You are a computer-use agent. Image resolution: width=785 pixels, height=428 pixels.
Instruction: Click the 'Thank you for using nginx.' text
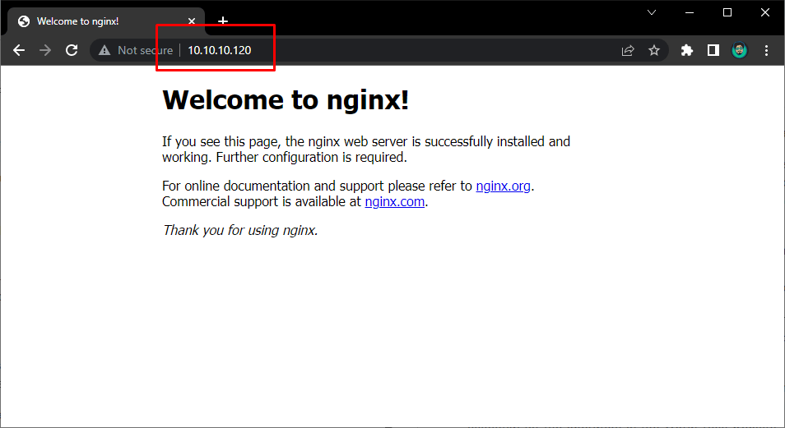pyautogui.click(x=240, y=230)
